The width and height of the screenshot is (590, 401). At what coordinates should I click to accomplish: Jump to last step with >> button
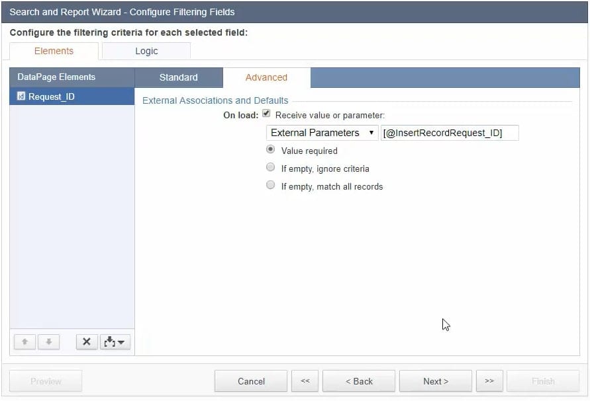(489, 381)
